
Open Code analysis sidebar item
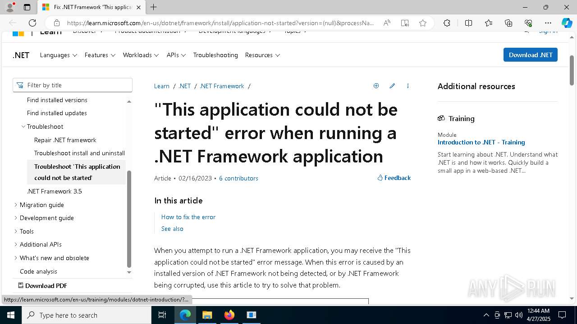click(x=38, y=271)
